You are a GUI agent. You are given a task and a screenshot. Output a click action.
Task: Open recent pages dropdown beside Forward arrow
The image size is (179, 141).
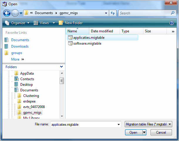pyautogui.click(x=21, y=13)
